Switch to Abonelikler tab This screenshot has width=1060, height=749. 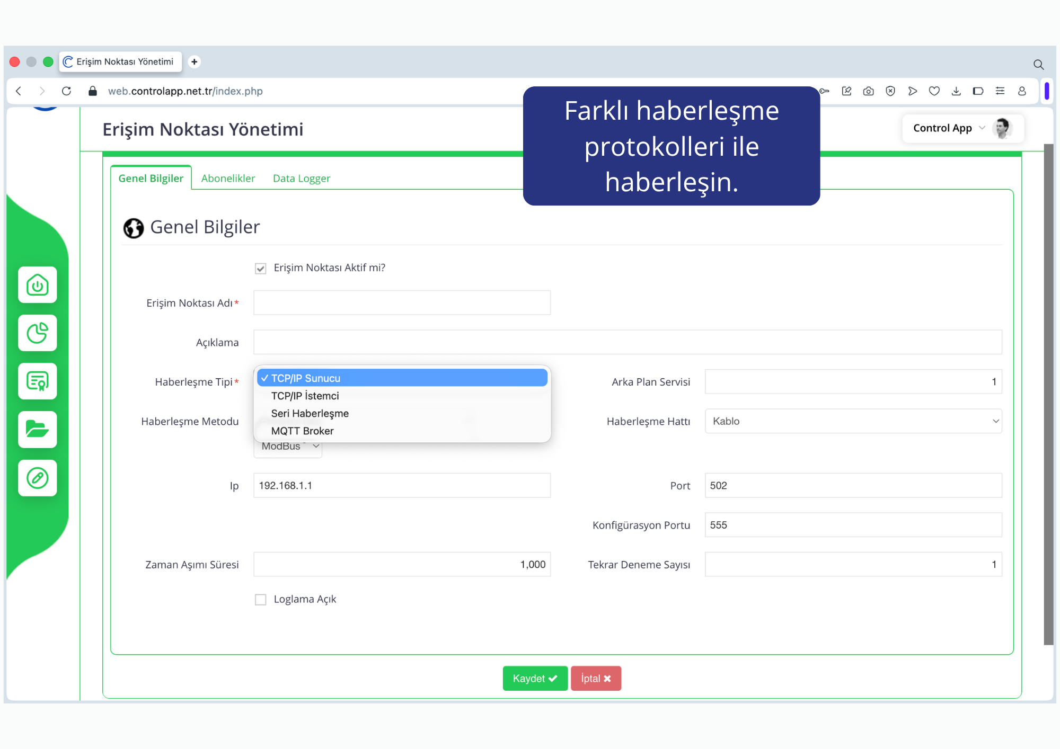[x=228, y=178]
